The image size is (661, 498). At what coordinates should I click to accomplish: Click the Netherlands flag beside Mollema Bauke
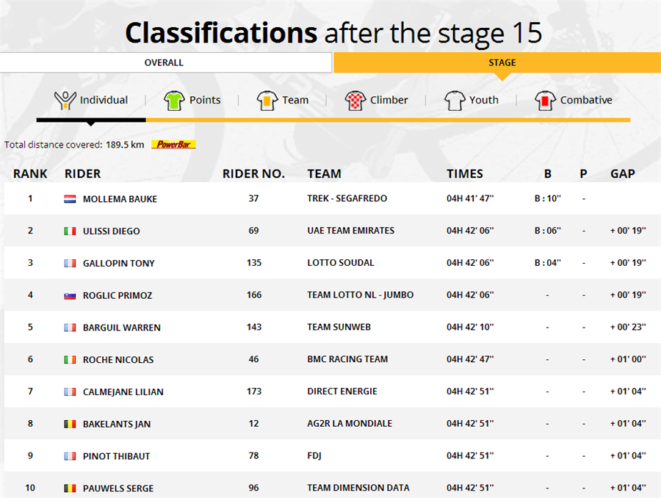point(70,199)
